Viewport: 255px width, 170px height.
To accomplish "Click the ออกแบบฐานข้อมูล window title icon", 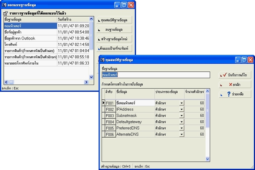I will coord(4,5).
